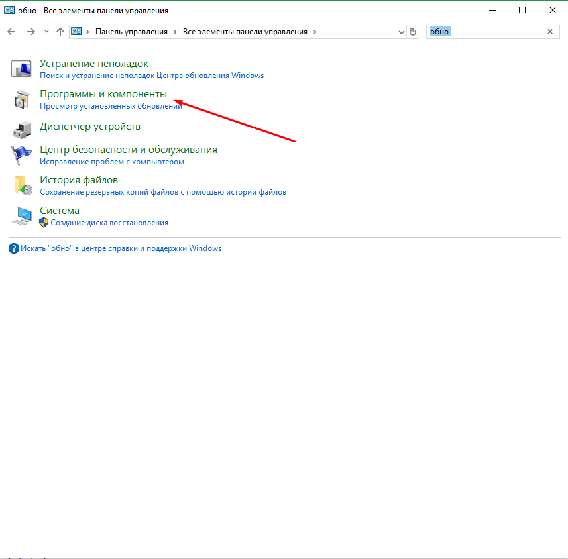Image resolution: width=568 pixels, height=559 pixels.
Task: Close the control panel window
Action: (552, 10)
